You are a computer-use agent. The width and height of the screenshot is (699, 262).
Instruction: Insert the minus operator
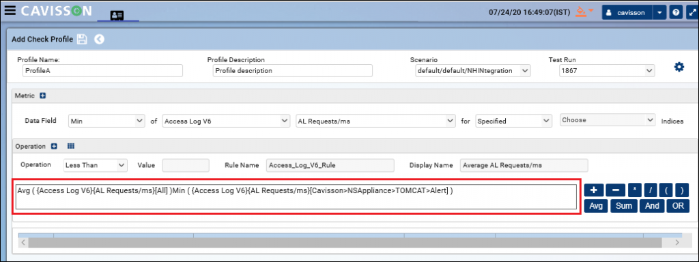pyautogui.click(x=616, y=190)
